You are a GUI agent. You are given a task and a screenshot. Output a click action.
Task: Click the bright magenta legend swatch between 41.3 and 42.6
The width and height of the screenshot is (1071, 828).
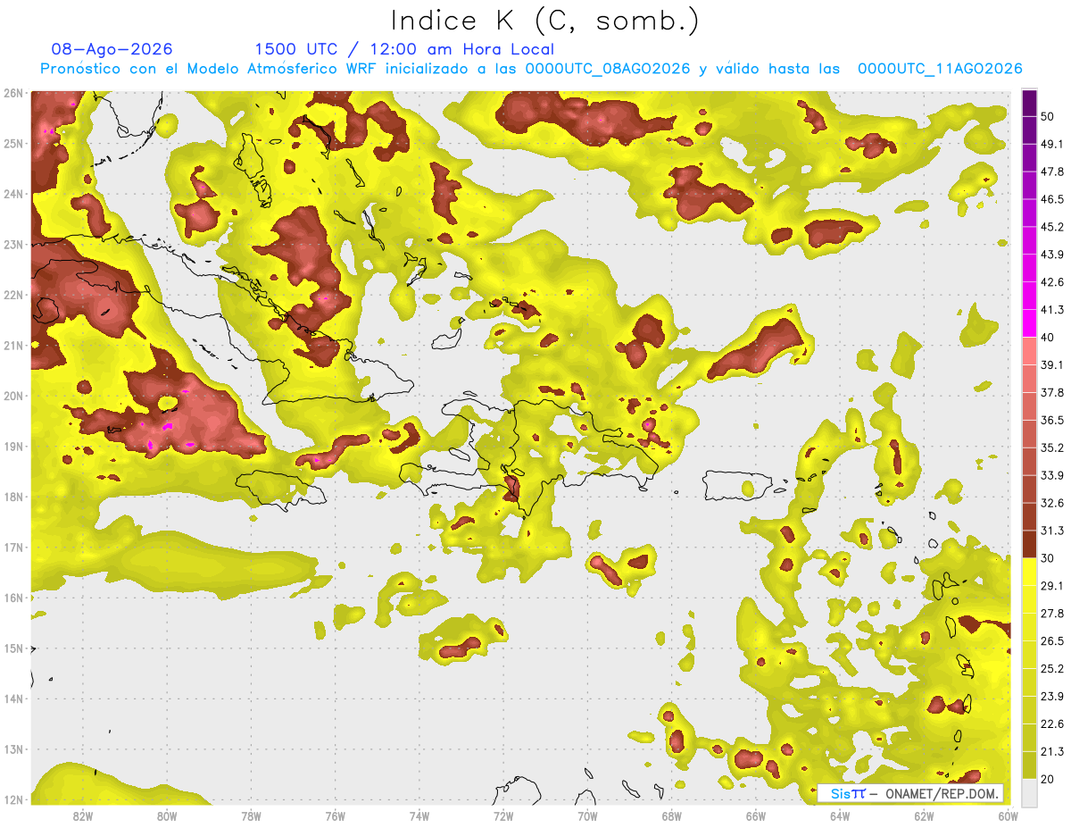[x=1029, y=296]
